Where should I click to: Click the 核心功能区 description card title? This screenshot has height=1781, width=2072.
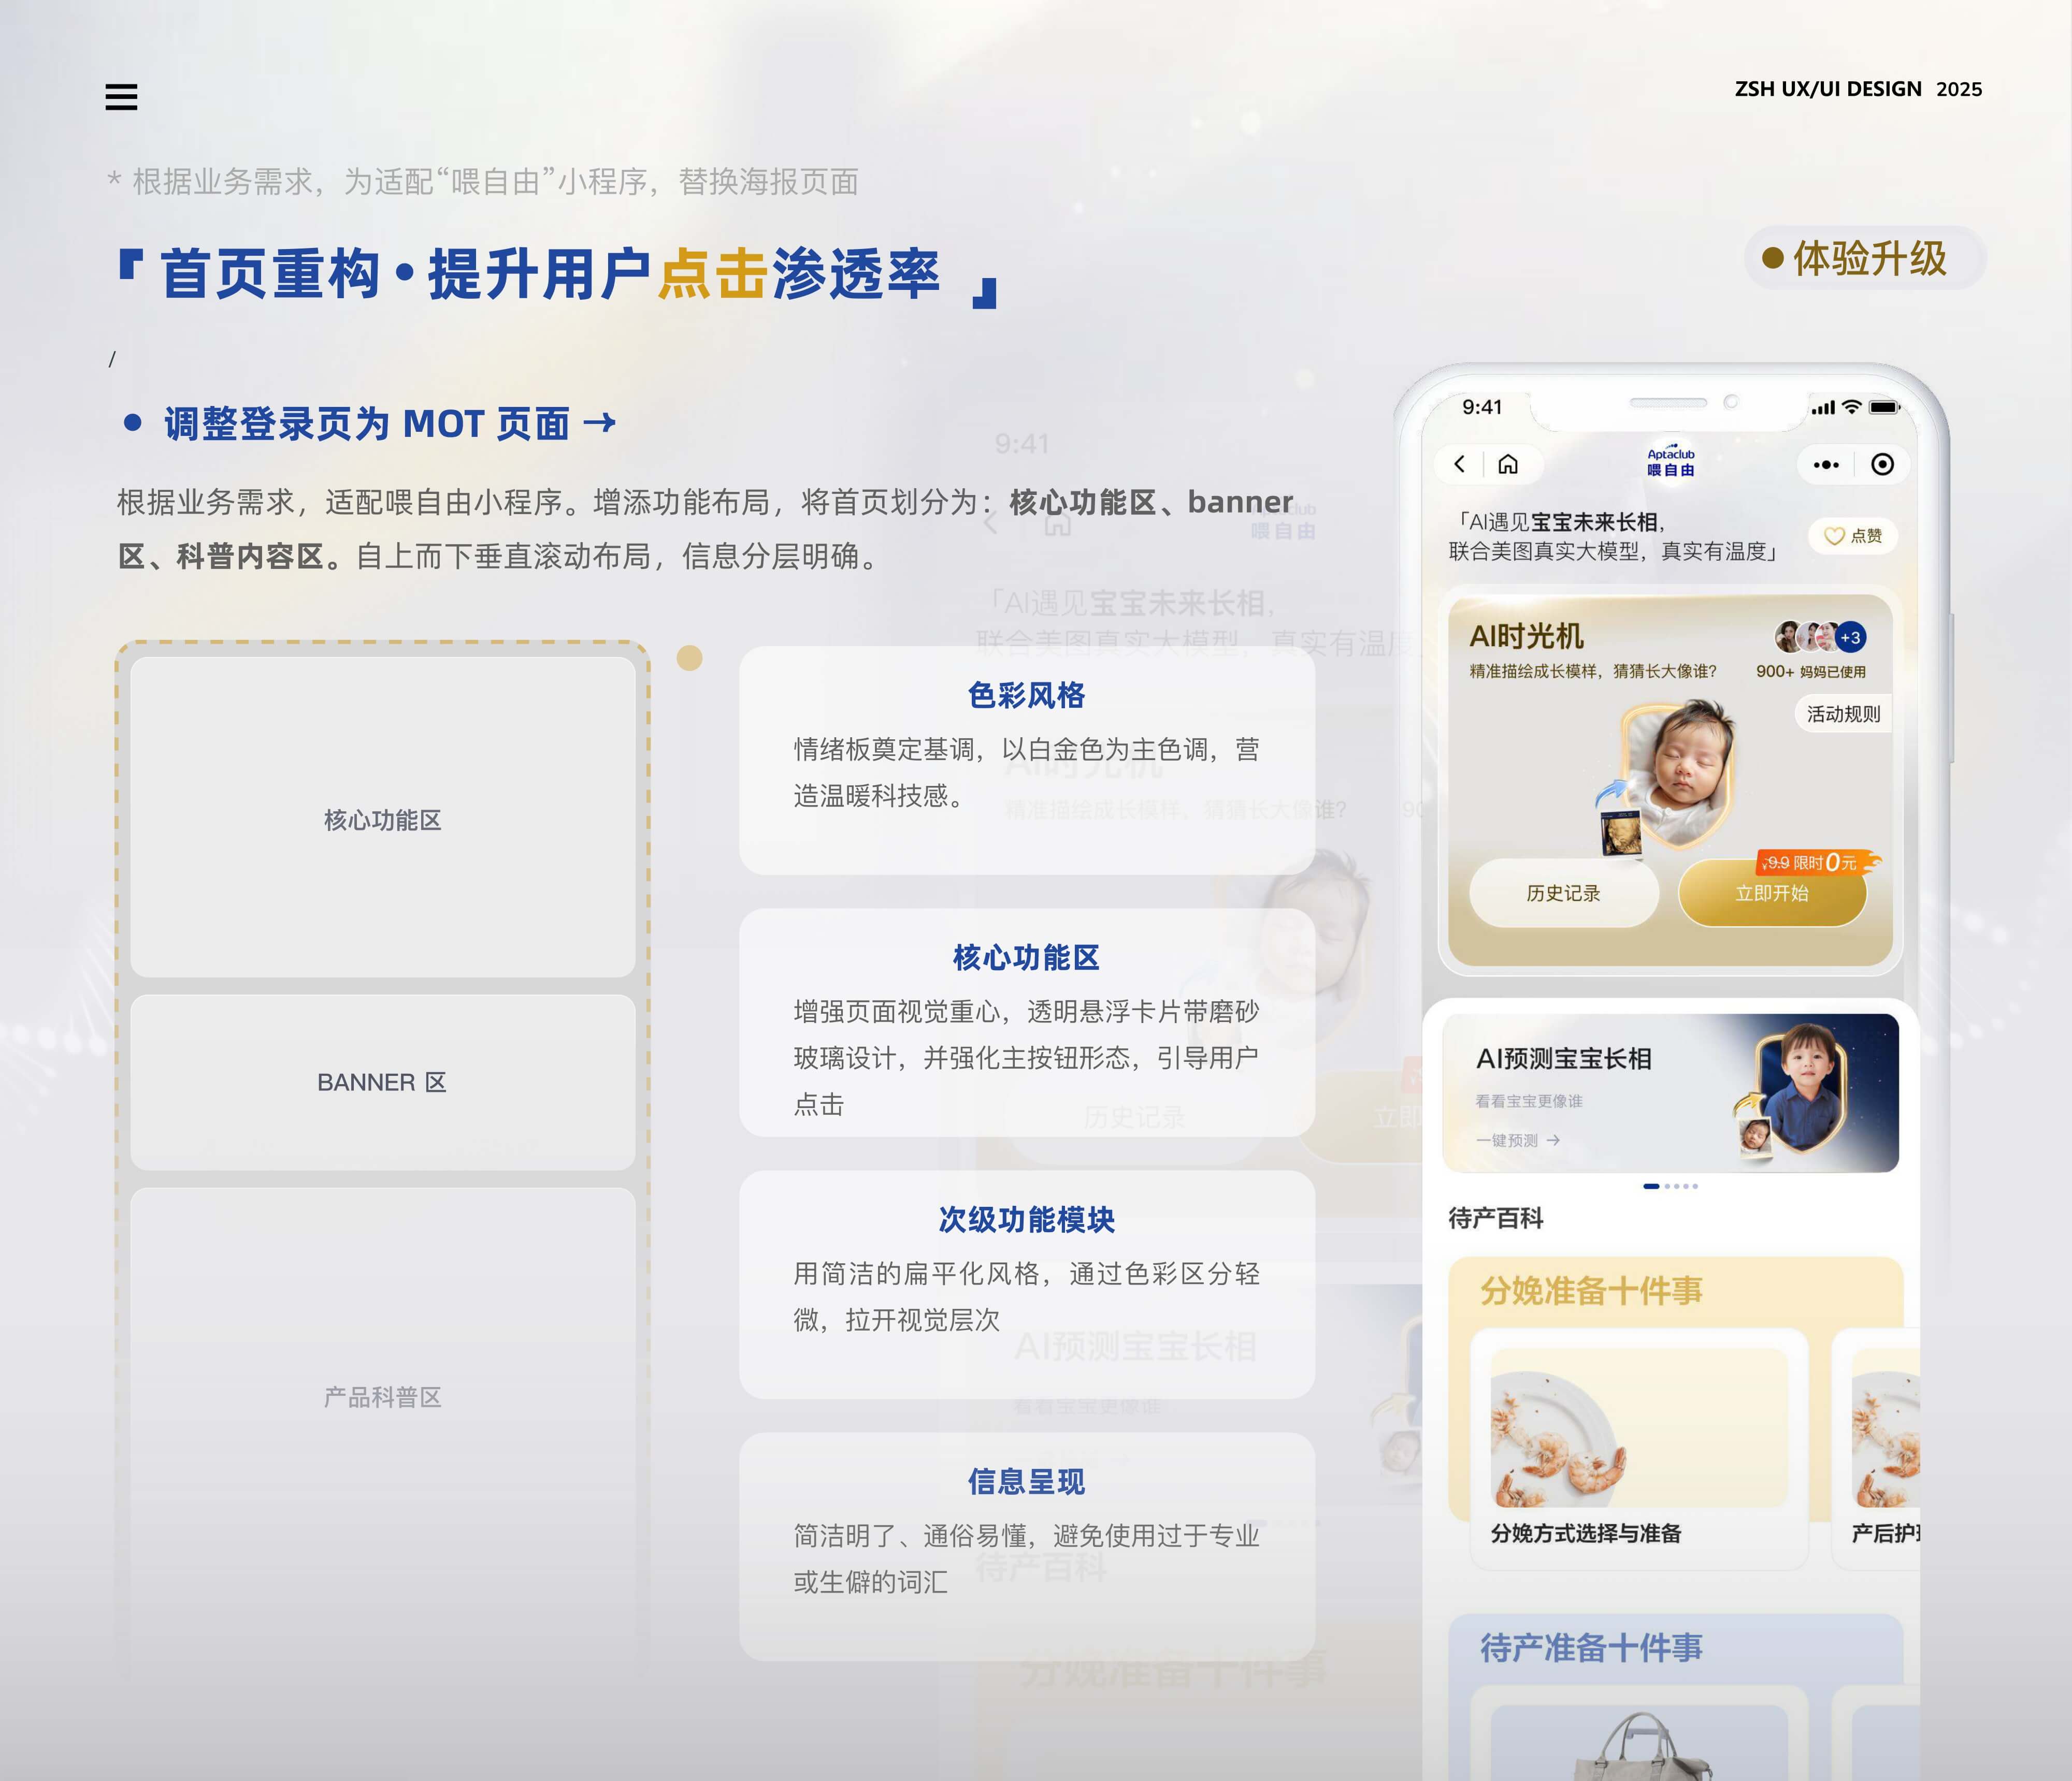(x=1027, y=957)
